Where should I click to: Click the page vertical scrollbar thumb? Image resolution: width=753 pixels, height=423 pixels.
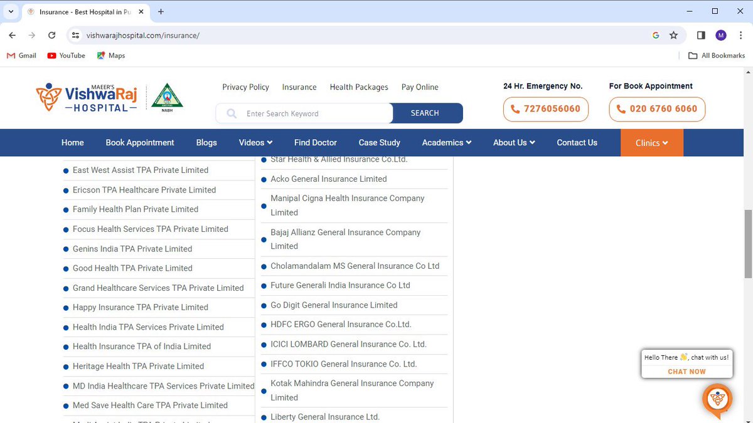pos(748,244)
